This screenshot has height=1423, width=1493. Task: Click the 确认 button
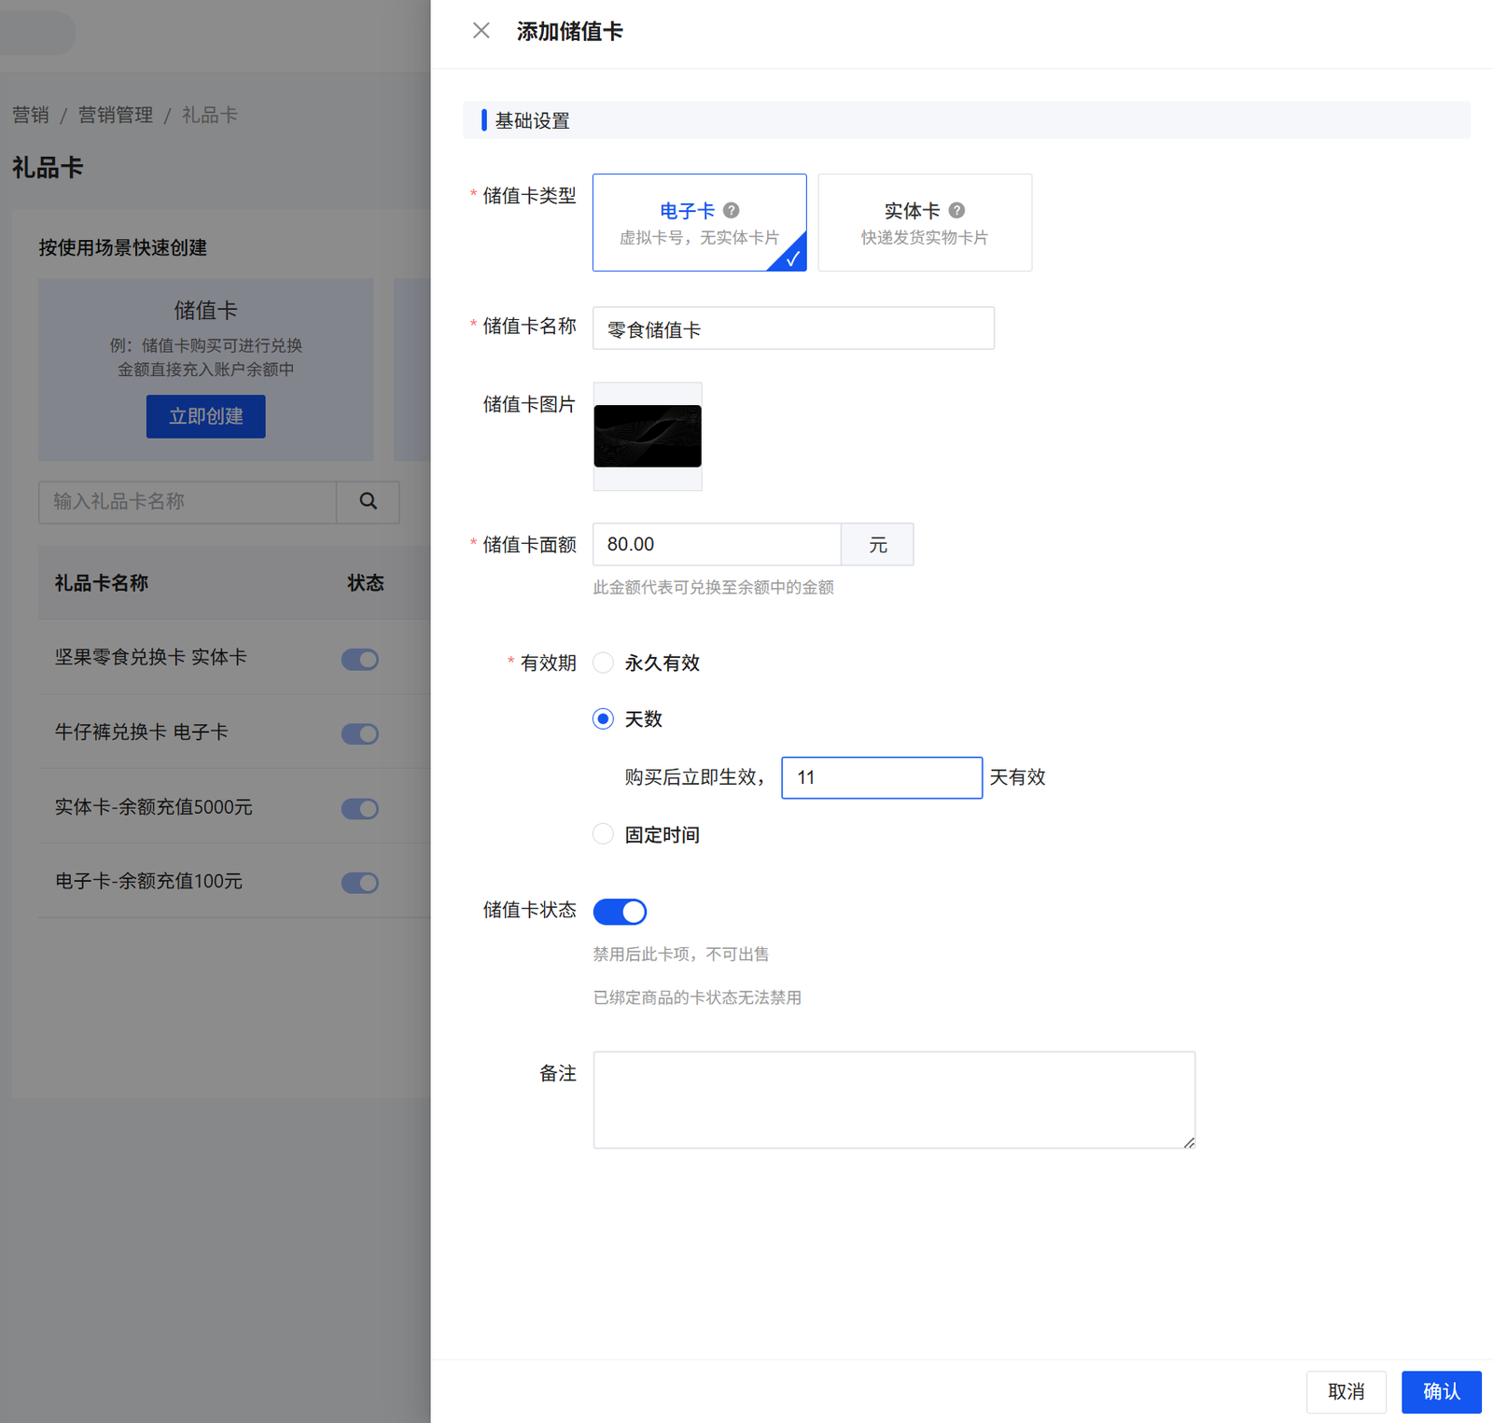click(1441, 1391)
